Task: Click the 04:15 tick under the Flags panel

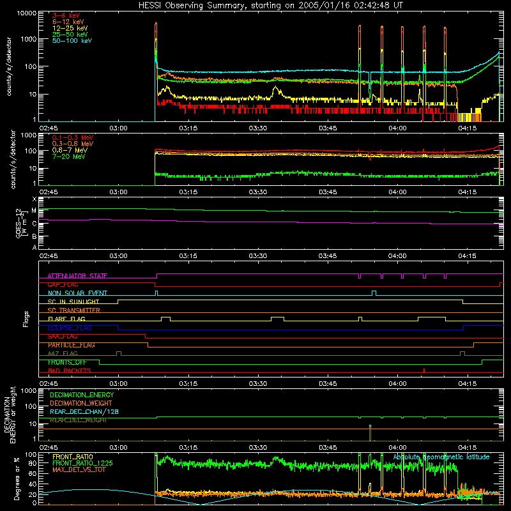Action: (467, 384)
